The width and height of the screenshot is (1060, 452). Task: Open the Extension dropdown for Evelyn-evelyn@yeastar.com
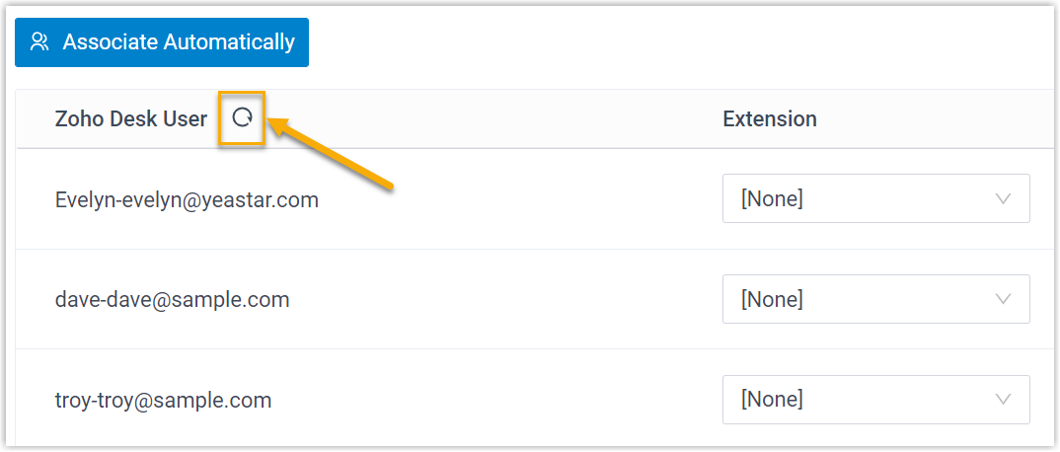coord(875,198)
